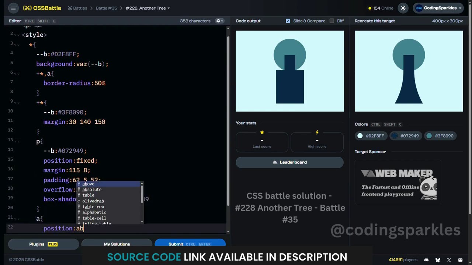Open the Leaderboard button
The width and height of the screenshot is (472, 265).
click(289, 162)
